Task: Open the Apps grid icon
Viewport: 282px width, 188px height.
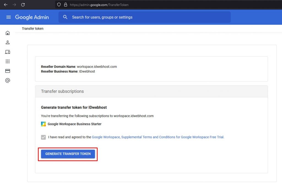Action: (x=7, y=61)
